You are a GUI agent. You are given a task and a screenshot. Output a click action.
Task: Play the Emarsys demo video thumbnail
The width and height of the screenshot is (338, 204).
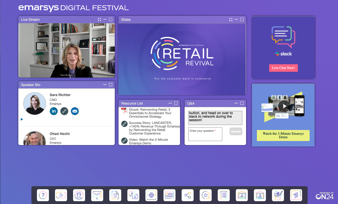[284, 106]
